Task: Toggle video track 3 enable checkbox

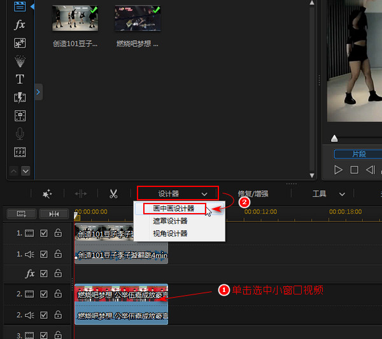Action: click(x=43, y=335)
